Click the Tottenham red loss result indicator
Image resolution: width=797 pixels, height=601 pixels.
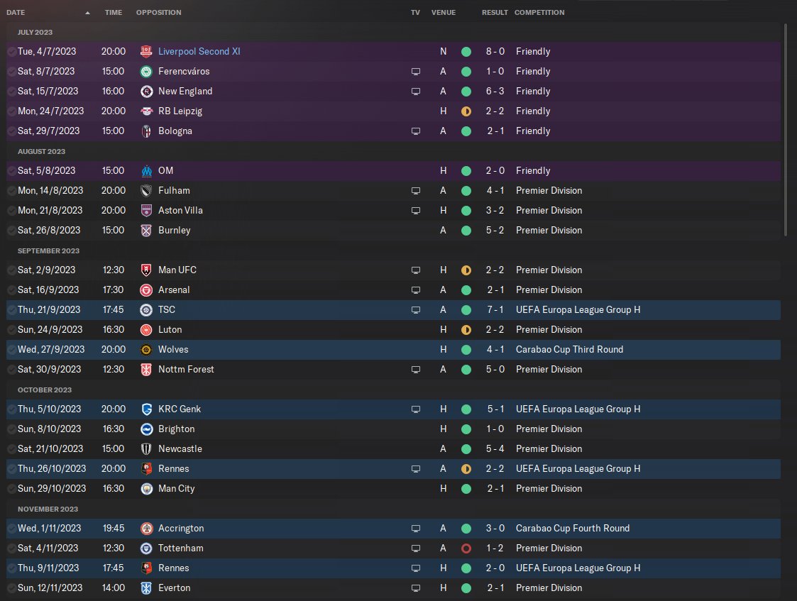coord(466,548)
